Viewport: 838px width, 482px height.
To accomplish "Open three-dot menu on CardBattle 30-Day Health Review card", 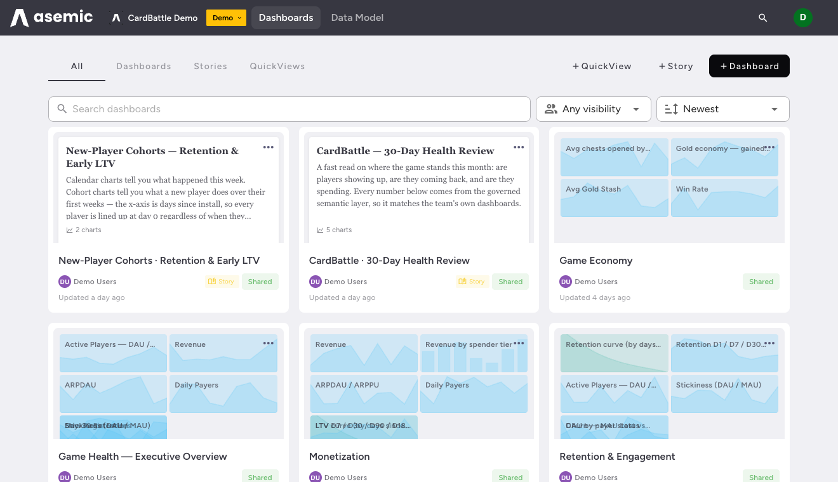I will point(519,147).
